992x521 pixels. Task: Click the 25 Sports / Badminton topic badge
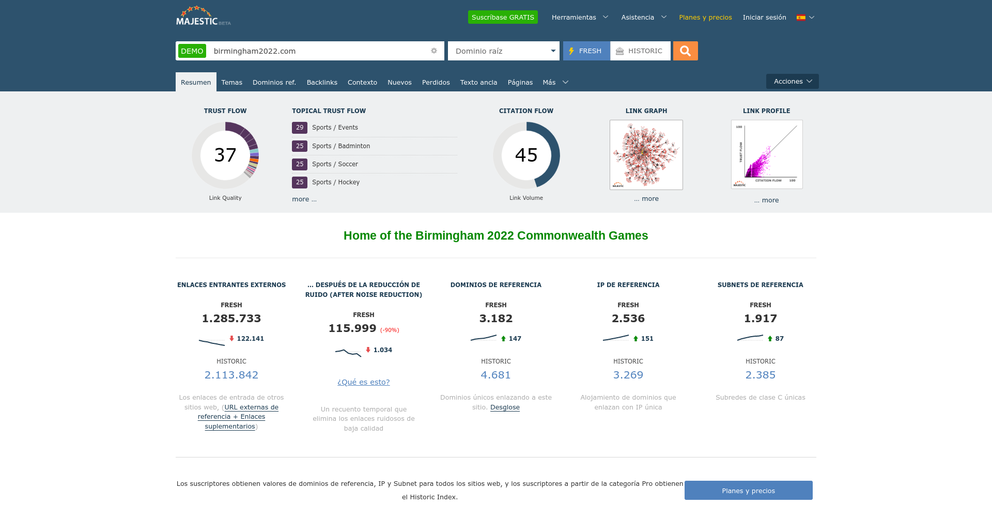coord(300,146)
